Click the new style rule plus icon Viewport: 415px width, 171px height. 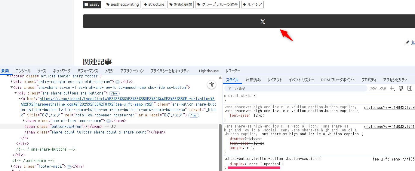click(392, 88)
